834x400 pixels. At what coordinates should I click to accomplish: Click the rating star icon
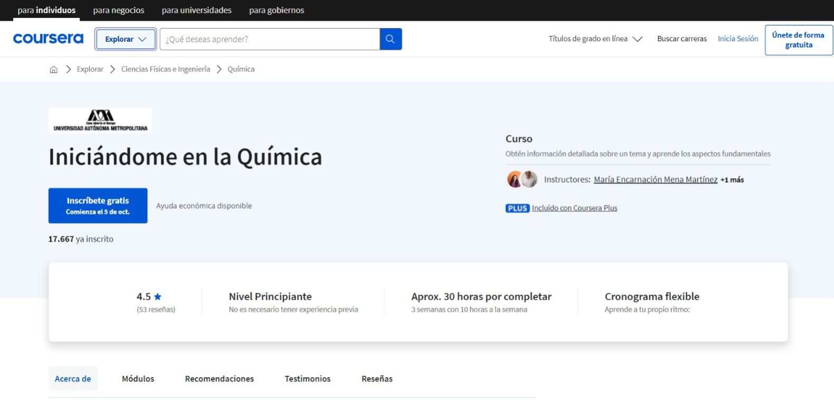point(157,296)
